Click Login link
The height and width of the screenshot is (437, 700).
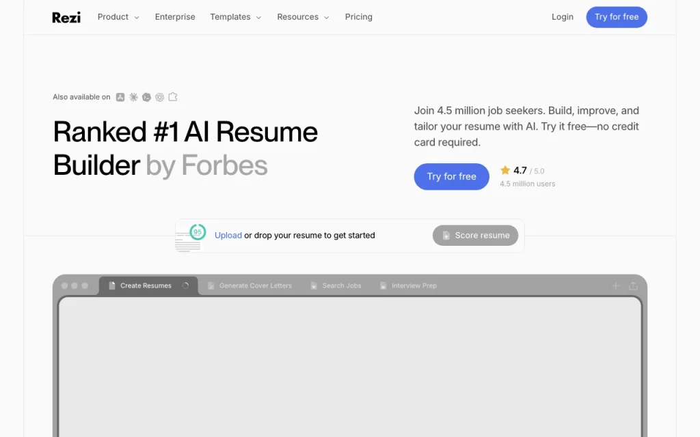pyautogui.click(x=562, y=17)
